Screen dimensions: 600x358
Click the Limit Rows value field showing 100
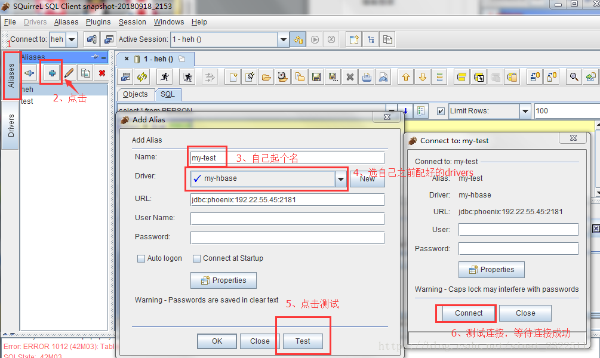tap(567, 112)
